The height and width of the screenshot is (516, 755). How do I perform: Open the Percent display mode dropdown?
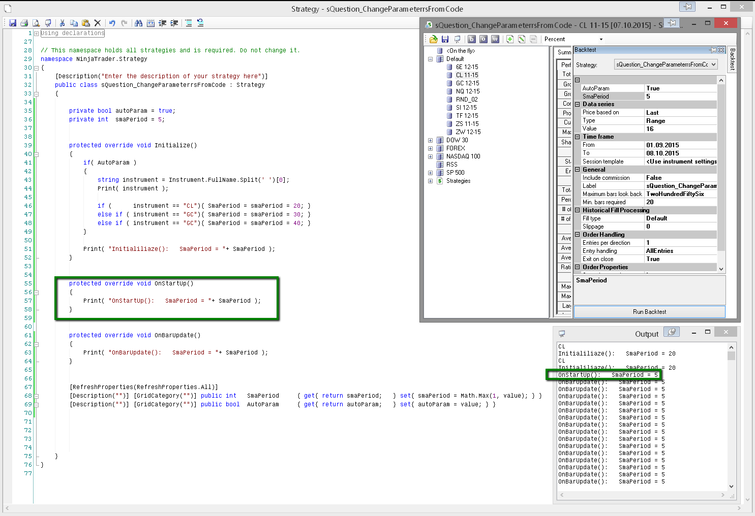tap(601, 39)
